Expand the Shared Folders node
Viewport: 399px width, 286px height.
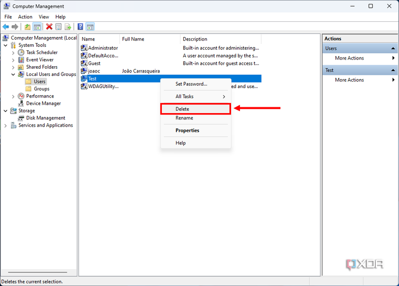point(13,67)
